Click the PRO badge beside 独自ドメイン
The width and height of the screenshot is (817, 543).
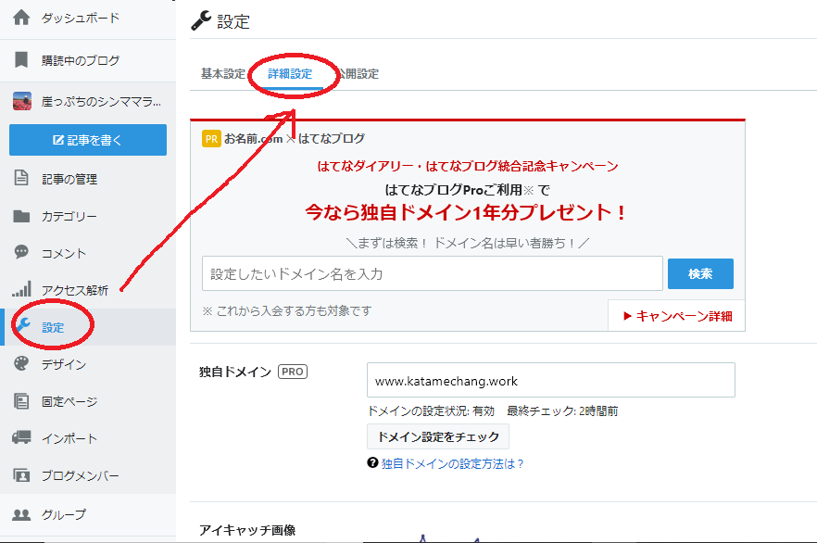293,372
